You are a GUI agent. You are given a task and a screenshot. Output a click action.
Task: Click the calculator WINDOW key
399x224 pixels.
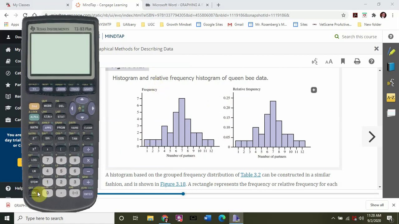(48, 89)
